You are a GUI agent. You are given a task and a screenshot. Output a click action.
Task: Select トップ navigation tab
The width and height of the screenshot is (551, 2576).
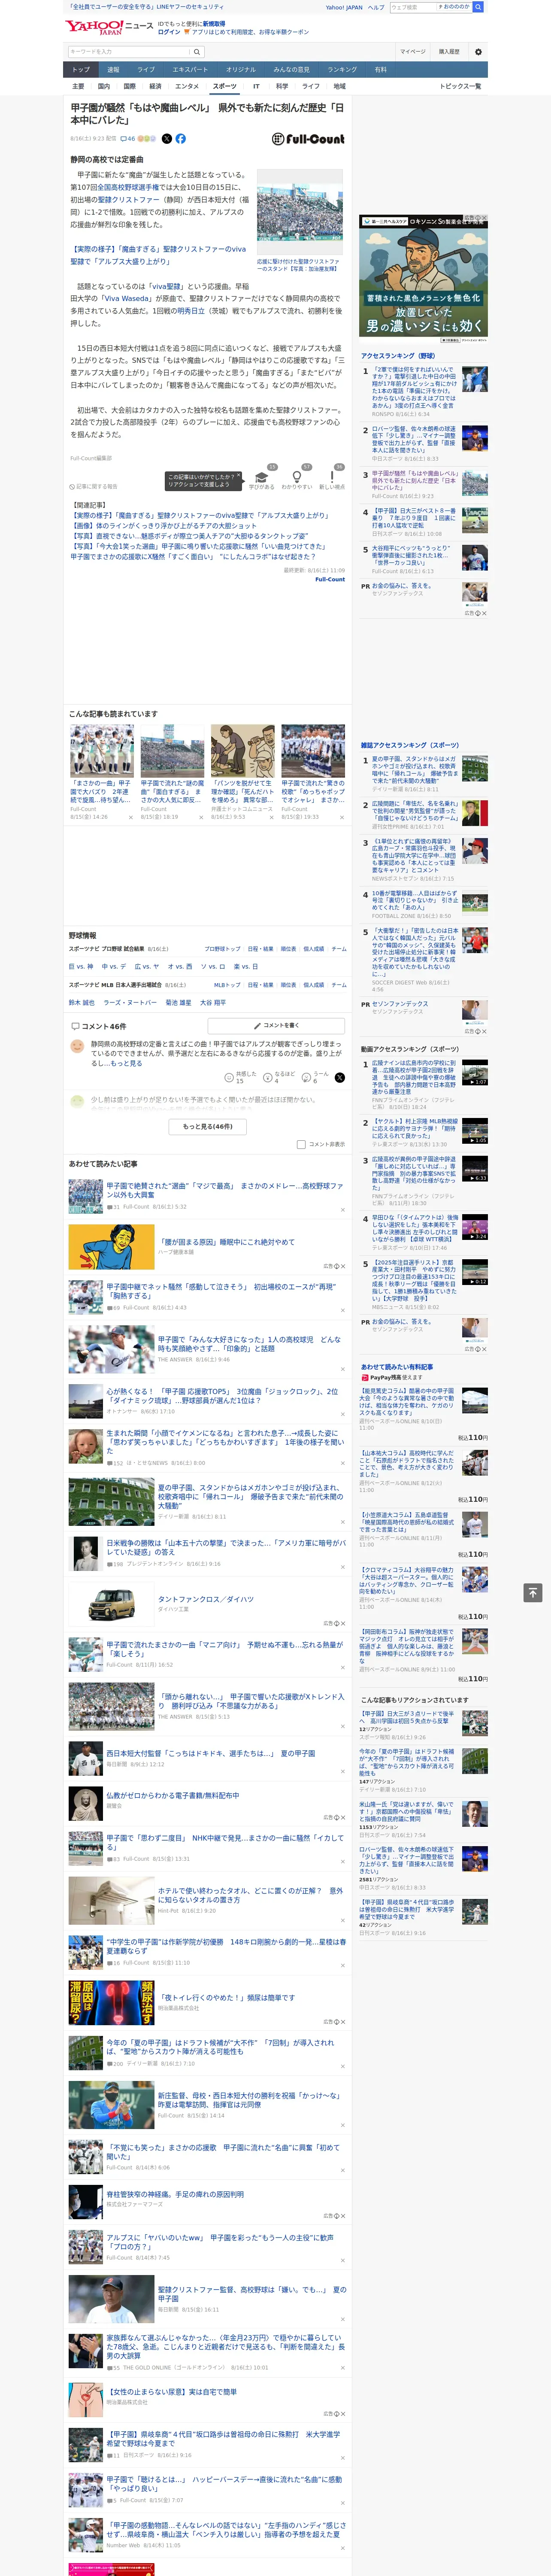(81, 70)
